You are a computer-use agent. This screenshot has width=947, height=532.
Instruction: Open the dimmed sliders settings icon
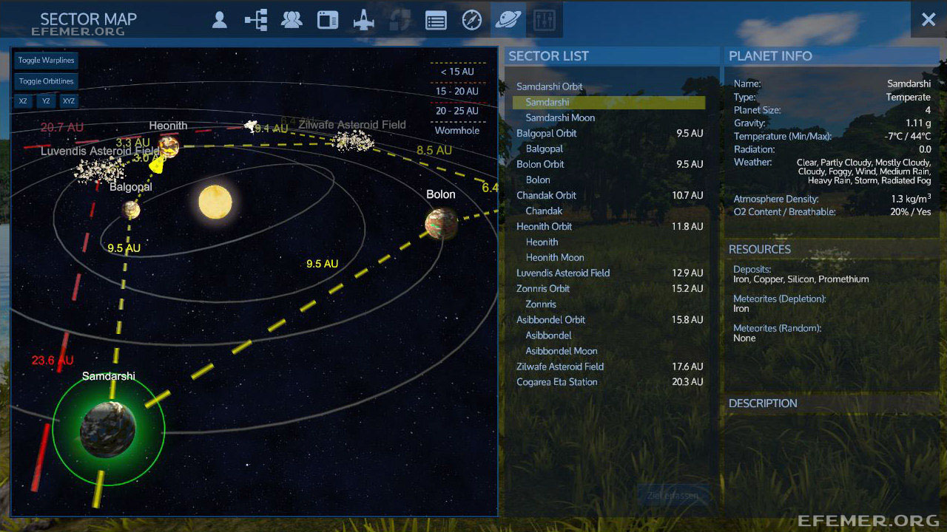(545, 20)
